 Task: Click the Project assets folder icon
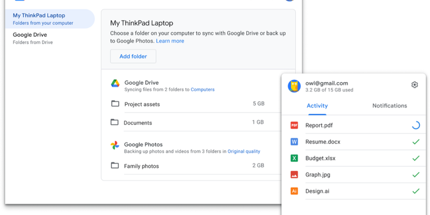point(115,104)
